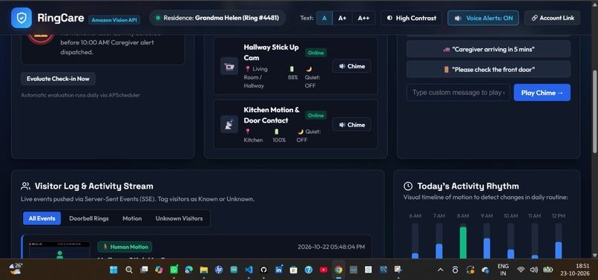Click Kitchen sensor Quiet moon icon
Screen dimensions: 598x280
pyautogui.click(x=300, y=131)
